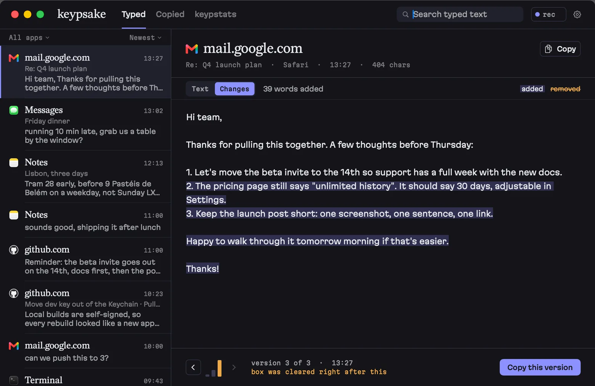The height and width of the screenshot is (386, 595).
Task: Open 'can we push this to 3?' entry
Action: point(86,351)
